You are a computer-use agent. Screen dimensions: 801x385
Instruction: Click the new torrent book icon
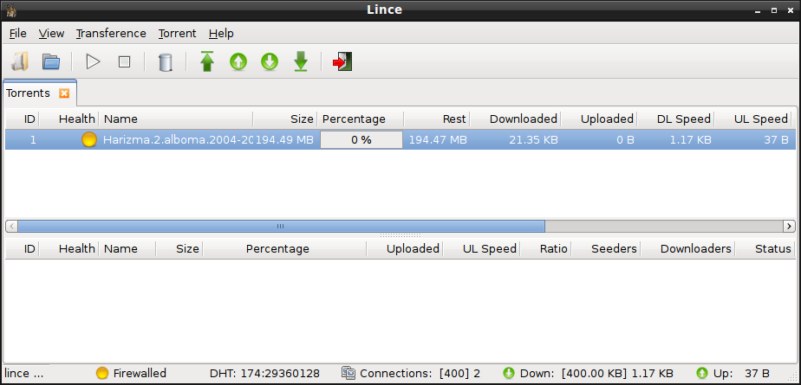coord(20,61)
